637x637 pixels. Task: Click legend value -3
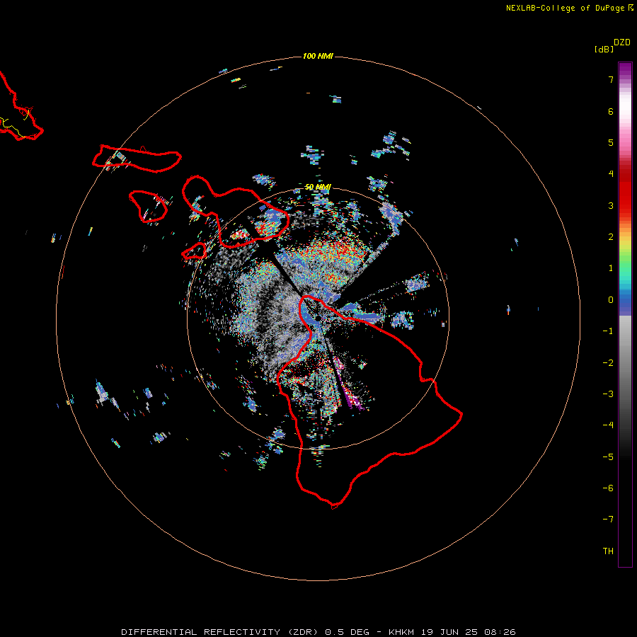(608, 394)
